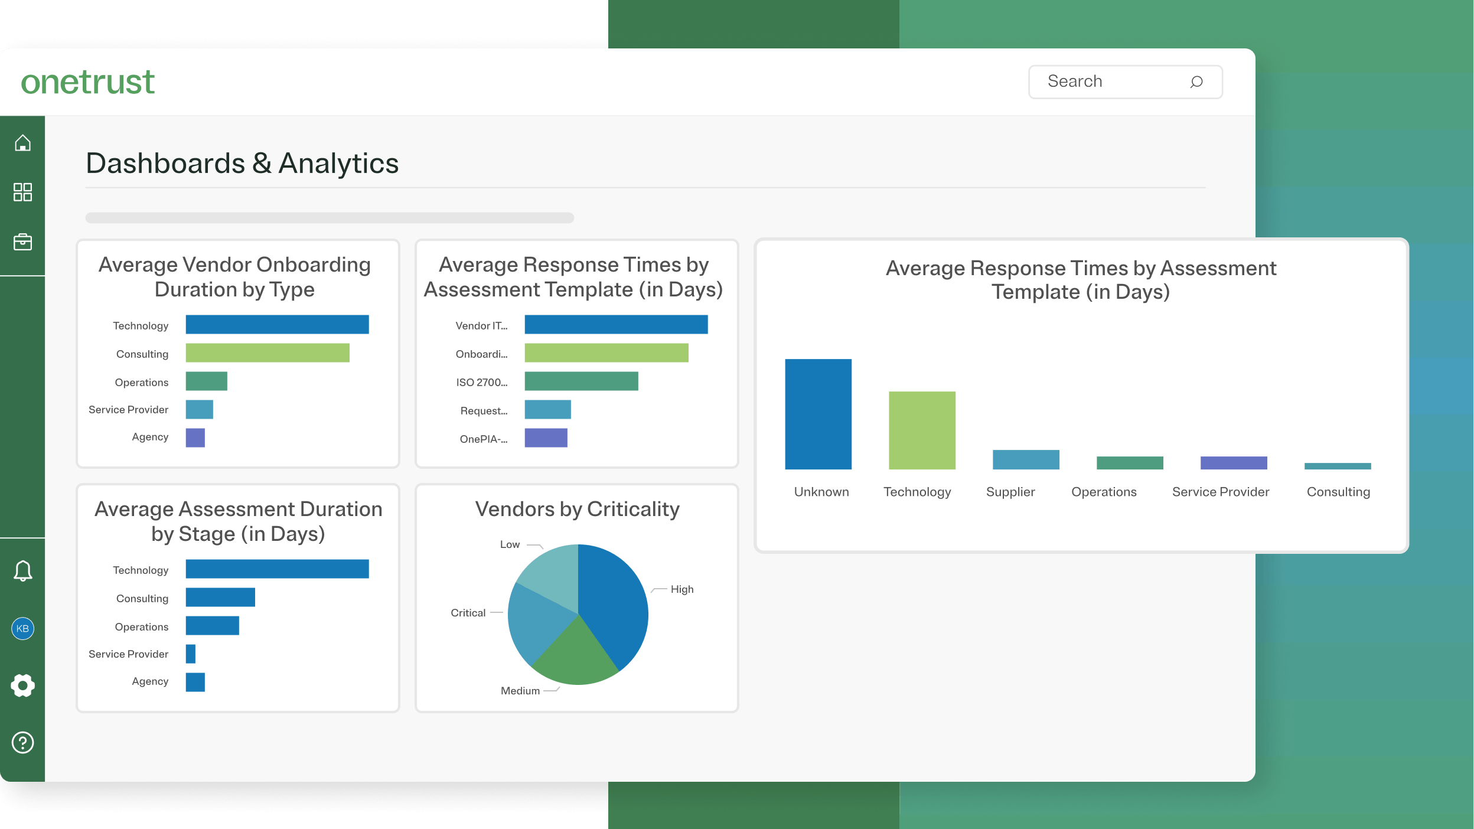Open the notifications bell
Screen dimensions: 1474x829
(22, 571)
